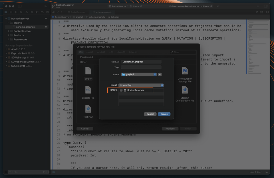
Task: Open the editor options lines icon
Action: point(262,12)
